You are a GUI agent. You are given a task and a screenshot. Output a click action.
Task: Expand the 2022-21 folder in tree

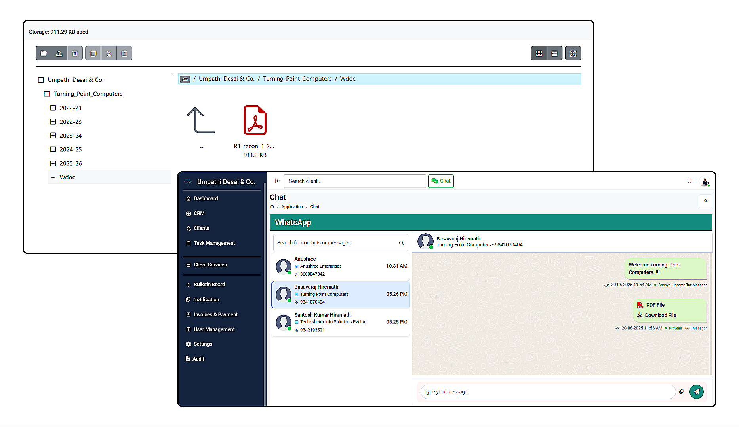tap(53, 108)
